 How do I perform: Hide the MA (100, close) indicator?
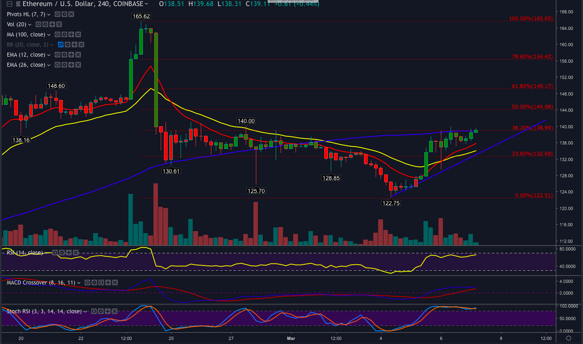[57, 34]
